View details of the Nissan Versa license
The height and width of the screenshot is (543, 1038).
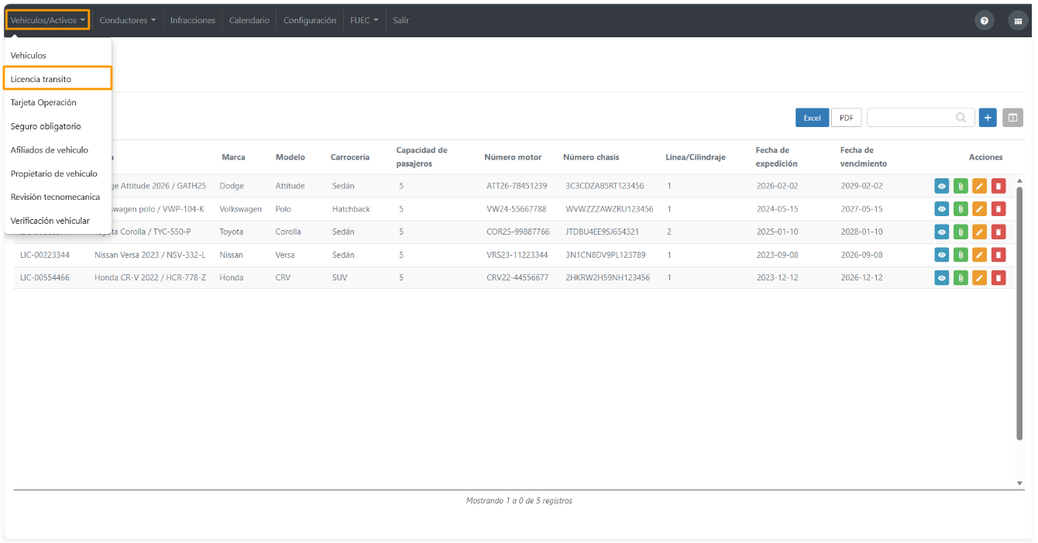[x=941, y=255]
